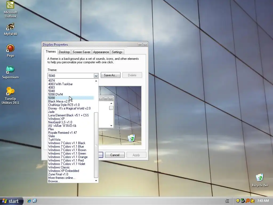This screenshot has width=273, height=205.
Task: Choose Windows 7 Colors v1.1 Violet
Action: click(x=71, y=164)
